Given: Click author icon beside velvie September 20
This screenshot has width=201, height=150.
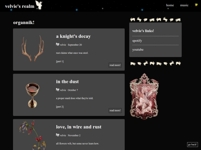Looking at the screenshot, I should pyautogui.click(x=58, y=44).
